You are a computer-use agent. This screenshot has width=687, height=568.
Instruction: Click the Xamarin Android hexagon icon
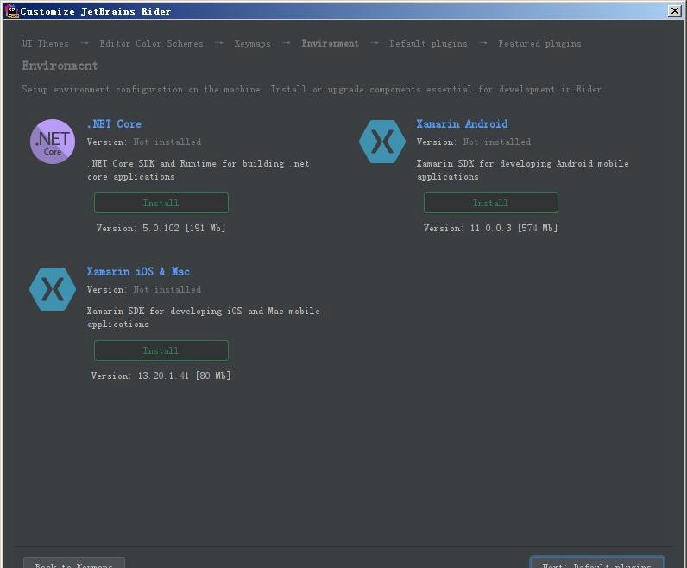tap(382, 142)
